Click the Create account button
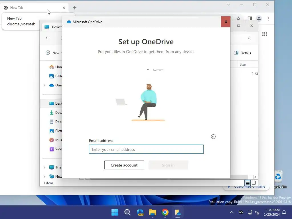 pos(124,165)
